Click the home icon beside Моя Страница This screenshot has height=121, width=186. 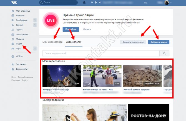[13, 11]
